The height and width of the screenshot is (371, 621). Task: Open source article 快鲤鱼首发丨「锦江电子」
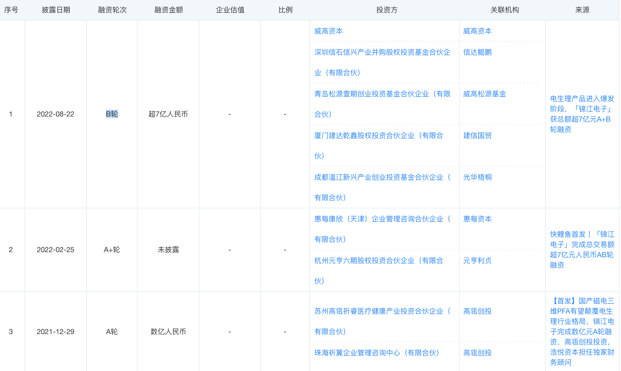click(582, 250)
